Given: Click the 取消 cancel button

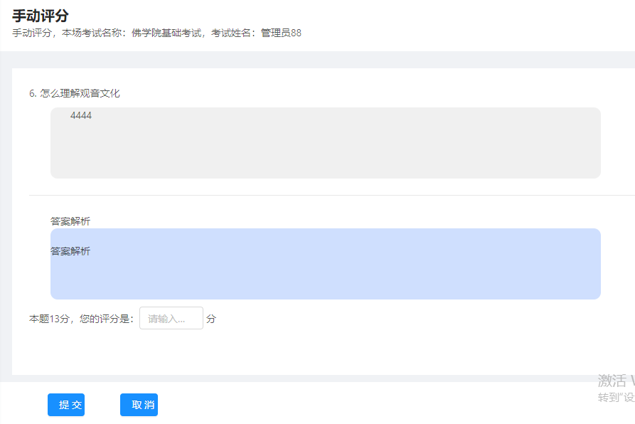Looking at the screenshot, I should point(139,405).
